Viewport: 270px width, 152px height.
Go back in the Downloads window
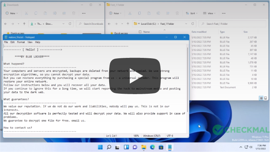6,24
